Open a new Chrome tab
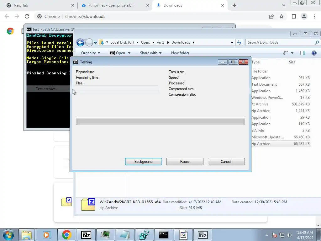This screenshot has width=321, height=241. coord(234,5)
